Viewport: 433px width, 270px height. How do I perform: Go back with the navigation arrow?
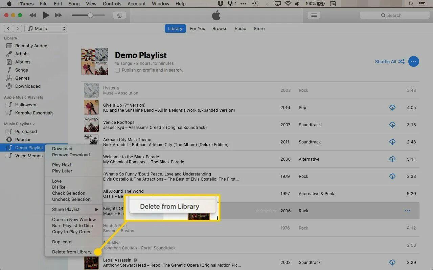(9, 29)
